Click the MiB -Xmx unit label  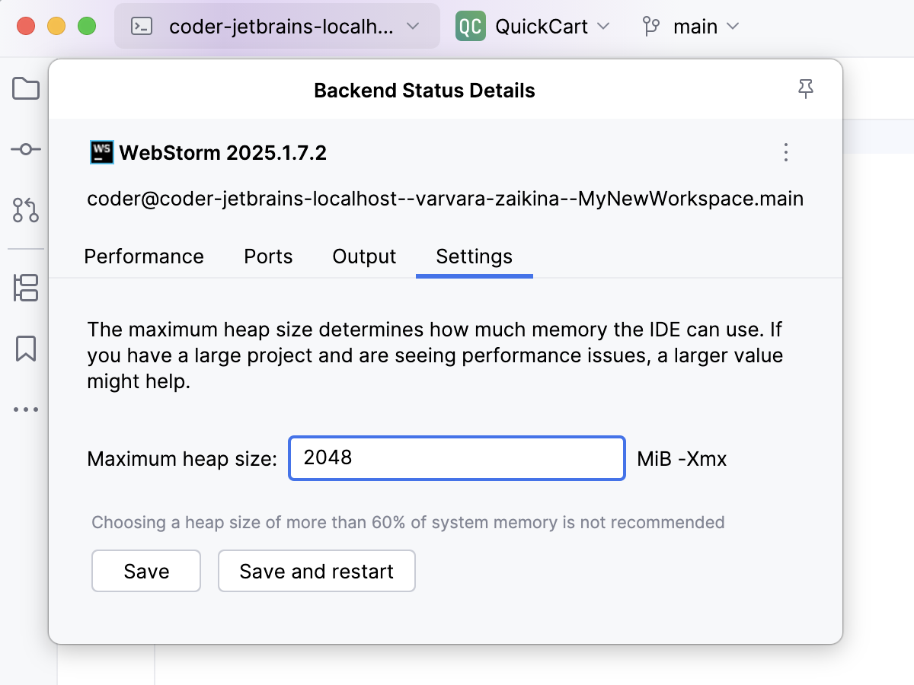coord(682,459)
